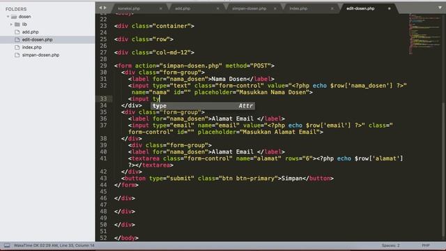
Task: Click line number 33 in gutter
Action: [x=103, y=99]
